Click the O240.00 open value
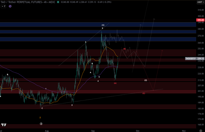Viewport: 205px width, 132px height. [x=65, y=2]
